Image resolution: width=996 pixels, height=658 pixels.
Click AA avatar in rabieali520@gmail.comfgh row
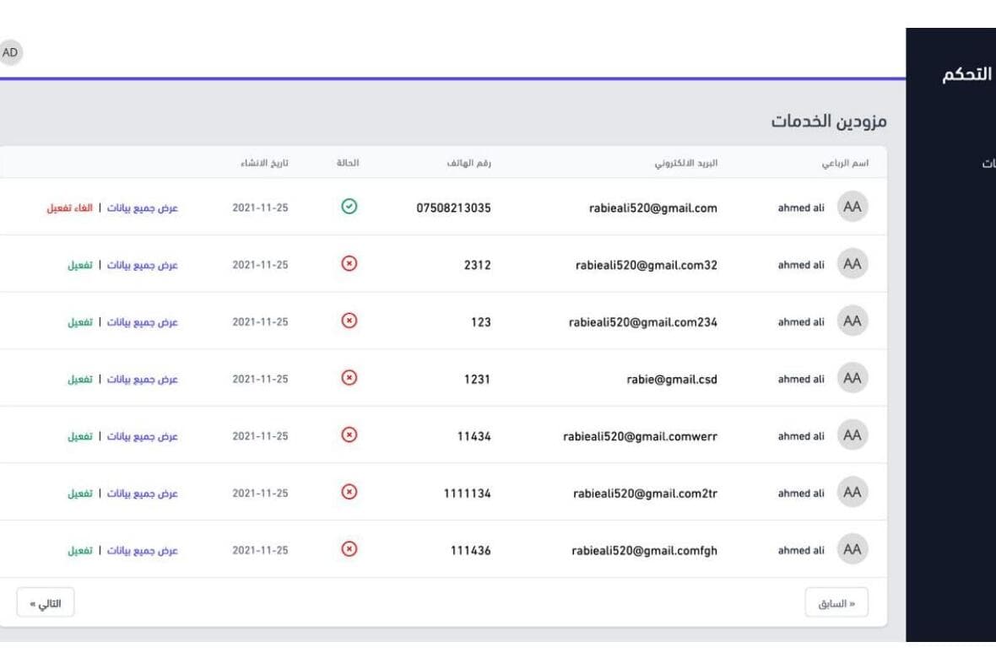(853, 549)
